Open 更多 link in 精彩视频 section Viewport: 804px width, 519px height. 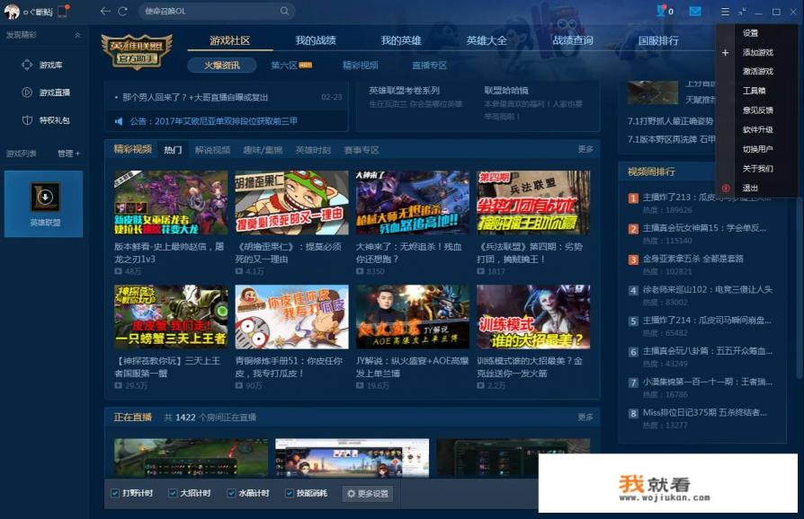coord(585,150)
